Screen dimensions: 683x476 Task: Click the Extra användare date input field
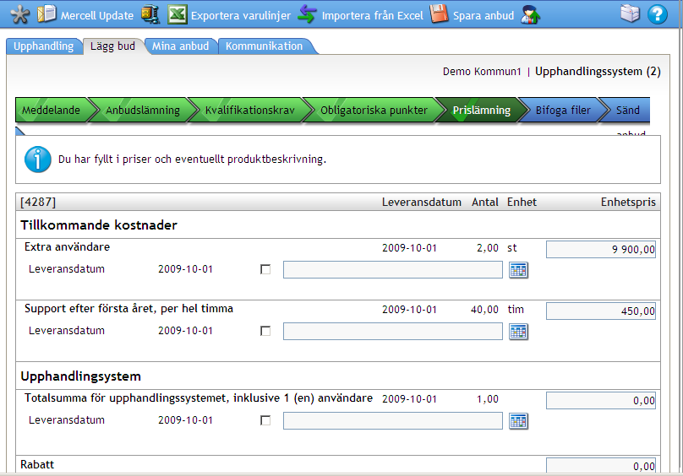tap(393, 270)
